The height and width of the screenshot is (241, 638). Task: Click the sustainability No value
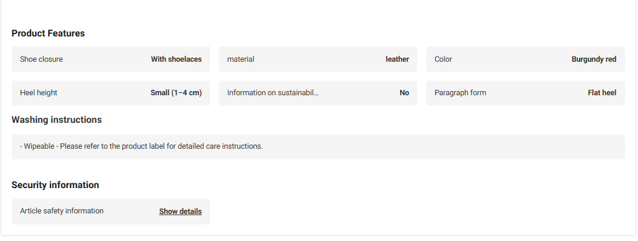point(404,93)
